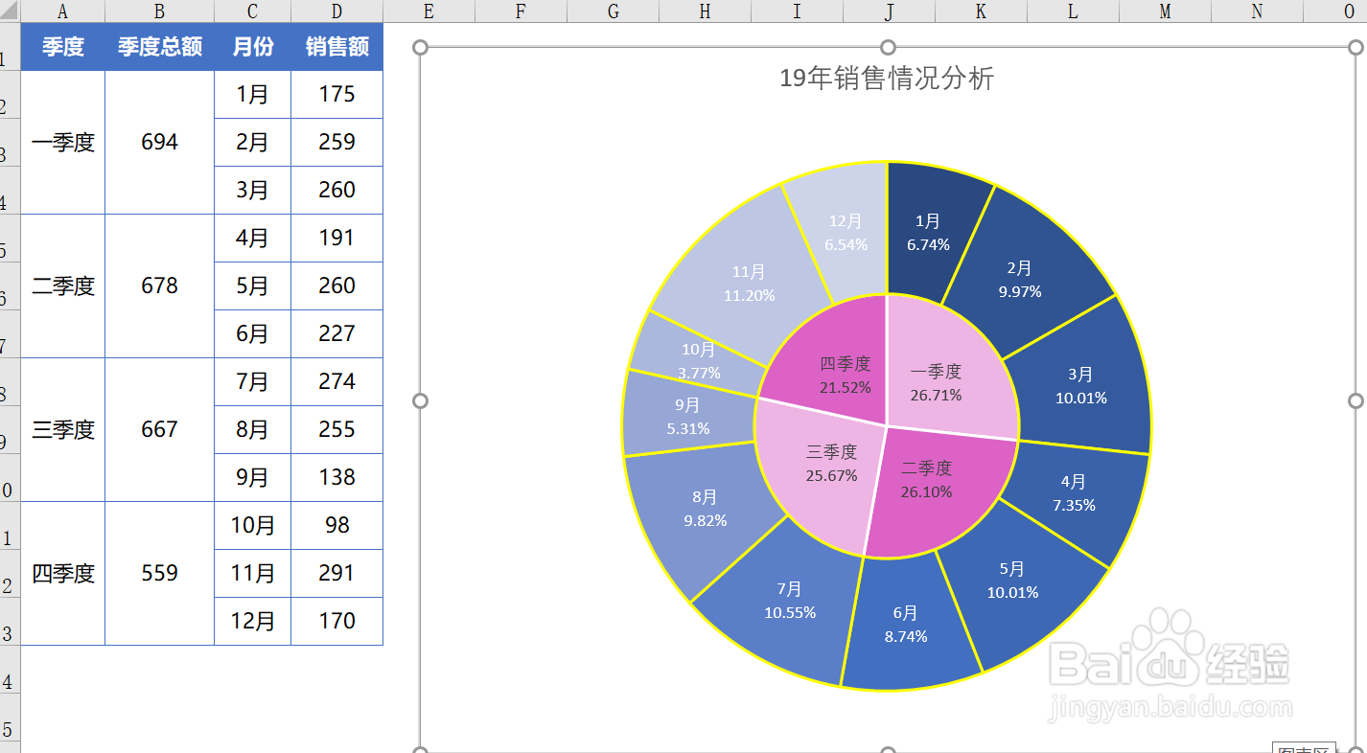Image resolution: width=1367 pixels, height=753 pixels.
Task: Click the 10月 month cell in table
Action: [x=253, y=526]
